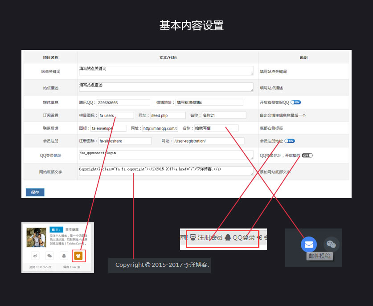
Task: Click the blue envelope 邮件投稿 icon
Action: [309, 244]
